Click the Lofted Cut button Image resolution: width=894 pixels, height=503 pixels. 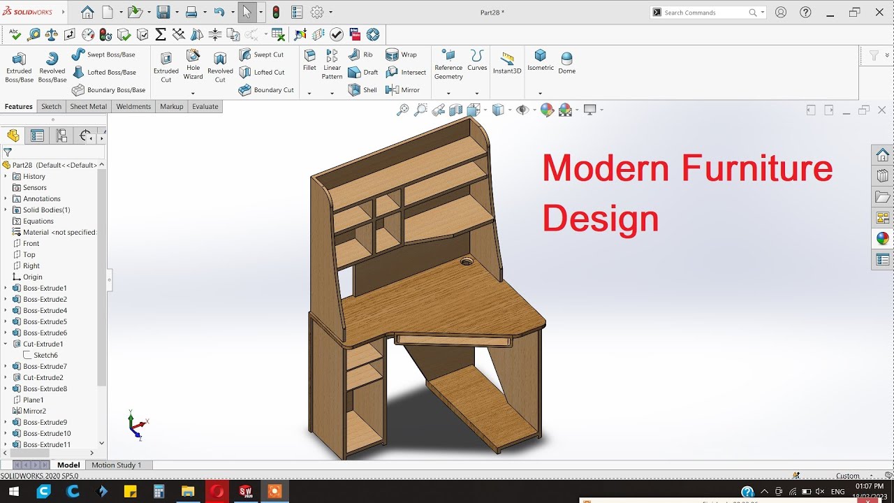[262, 72]
